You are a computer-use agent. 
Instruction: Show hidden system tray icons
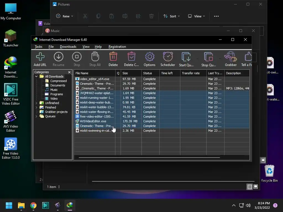coord(234,205)
